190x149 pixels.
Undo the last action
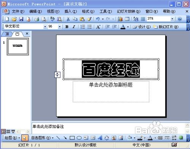(98, 19)
